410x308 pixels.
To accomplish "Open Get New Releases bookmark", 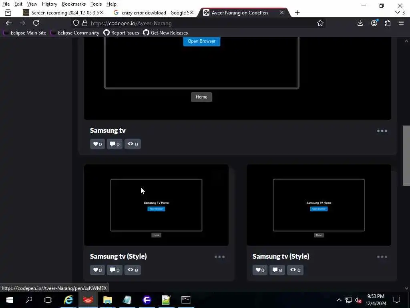I will pyautogui.click(x=165, y=33).
